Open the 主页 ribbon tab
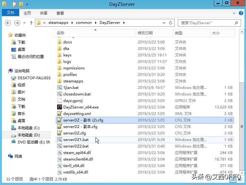Image resolution: width=246 pixels, height=185 pixels. [27, 13]
